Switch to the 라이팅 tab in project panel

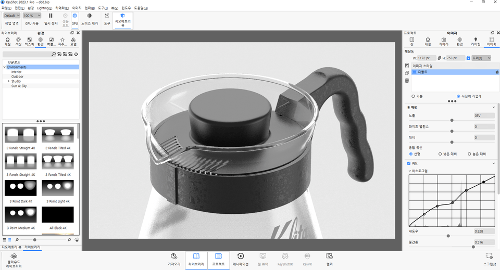pyautogui.click(x=476, y=42)
